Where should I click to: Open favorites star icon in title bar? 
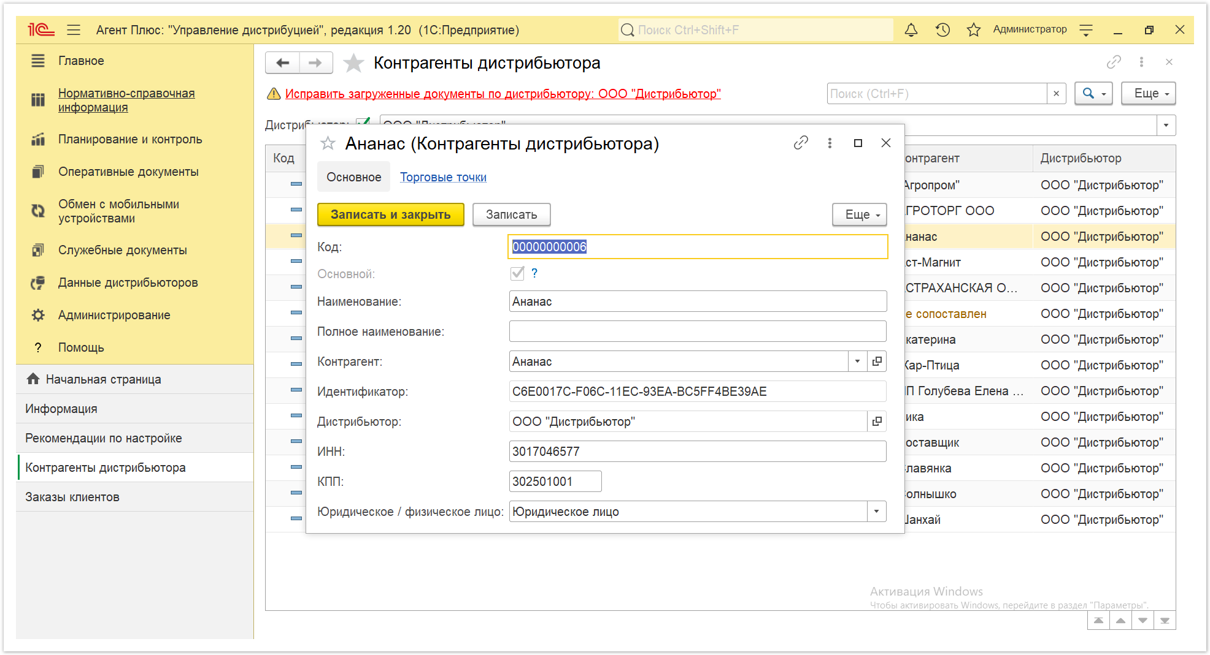pyautogui.click(x=973, y=29)
